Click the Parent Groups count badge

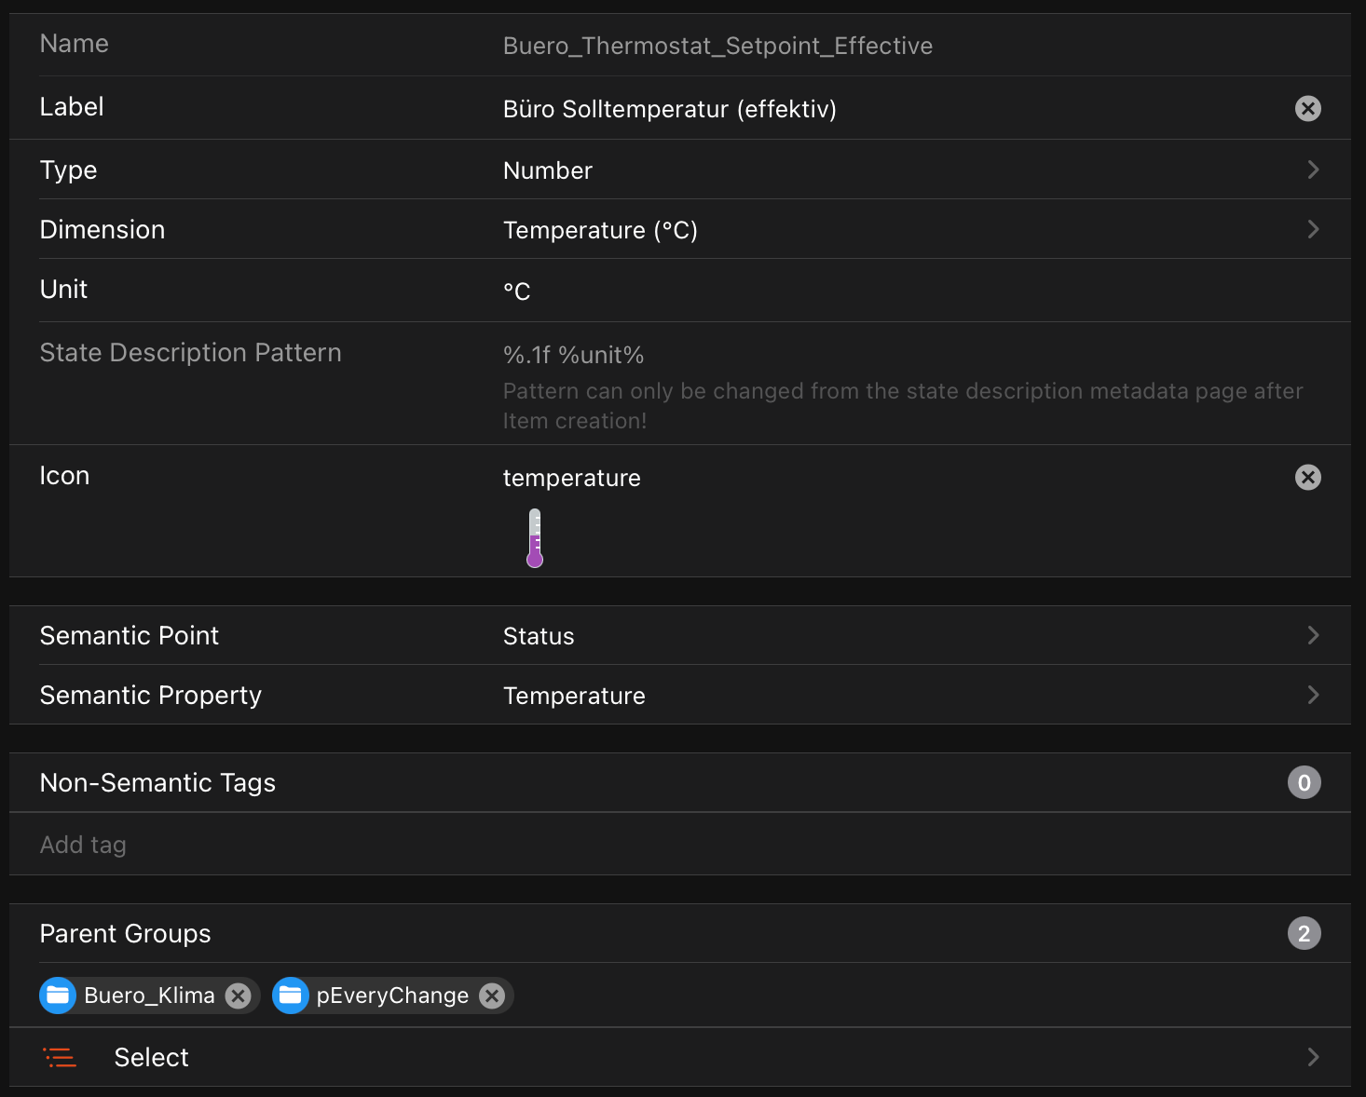[1305, 934]
